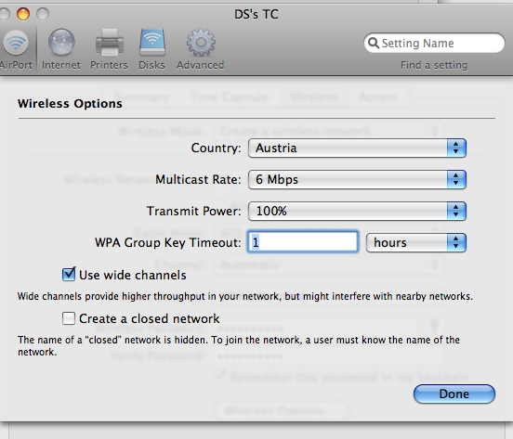Click the magnifying glass search icon
The width and height of the screenshot is (513, 439).
point(373,43)
